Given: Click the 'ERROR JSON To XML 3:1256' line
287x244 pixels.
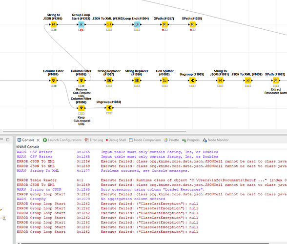Looking at the screenshot, I should (152, 161).
